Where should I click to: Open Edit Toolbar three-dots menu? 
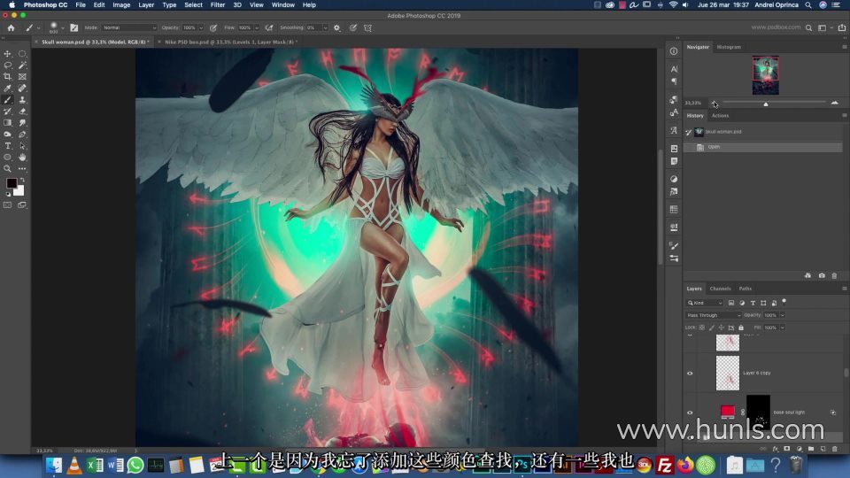pos(22,168)
